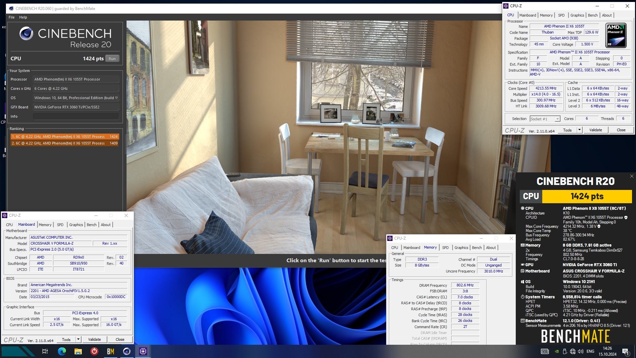The width and height of the screenshot is (636, 358).
Task: Select second ranking entry scoring 1409
Action: point(65,143)
